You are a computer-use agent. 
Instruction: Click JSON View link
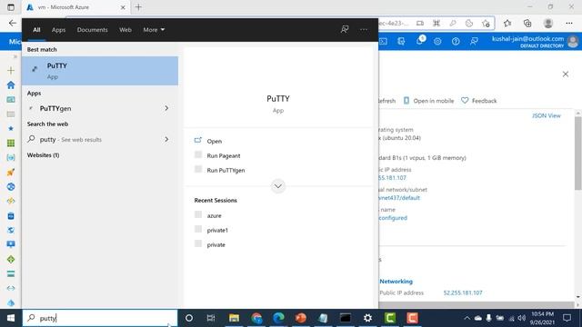point(547,115)
